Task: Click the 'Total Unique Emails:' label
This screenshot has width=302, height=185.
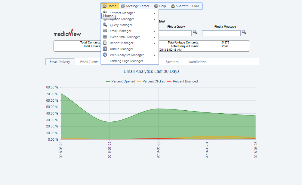Action: [185, 46]
